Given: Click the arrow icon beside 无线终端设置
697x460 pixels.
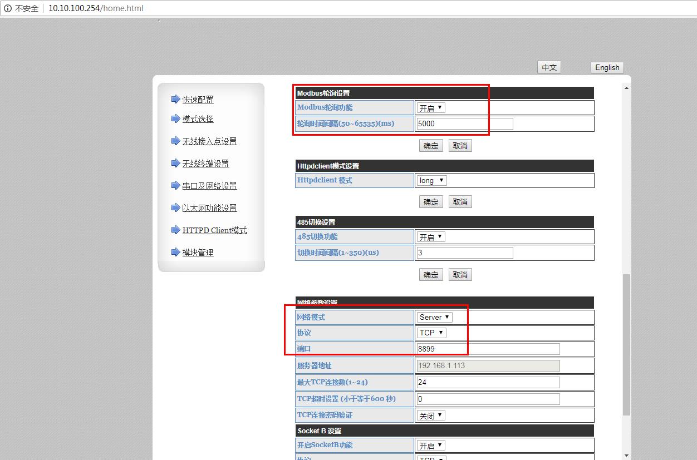Looking at the screenshot, I should click(175, 163).
